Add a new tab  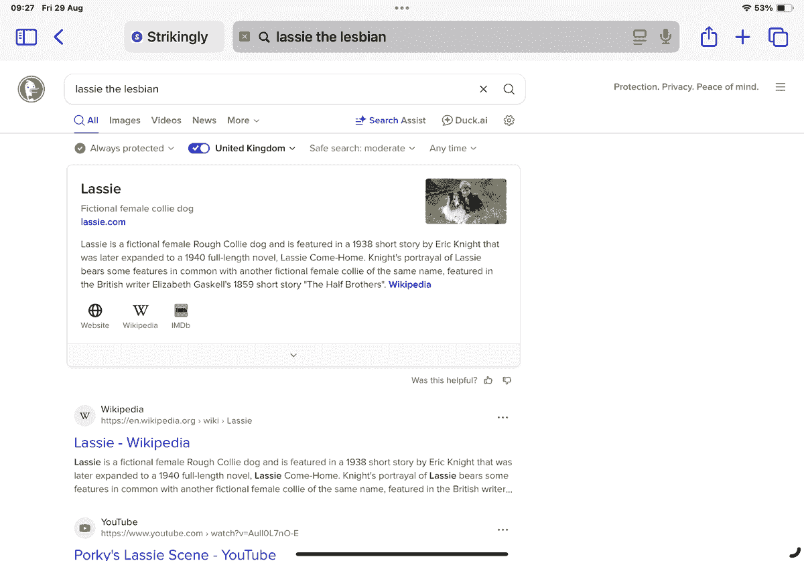[x=743, y=37]
